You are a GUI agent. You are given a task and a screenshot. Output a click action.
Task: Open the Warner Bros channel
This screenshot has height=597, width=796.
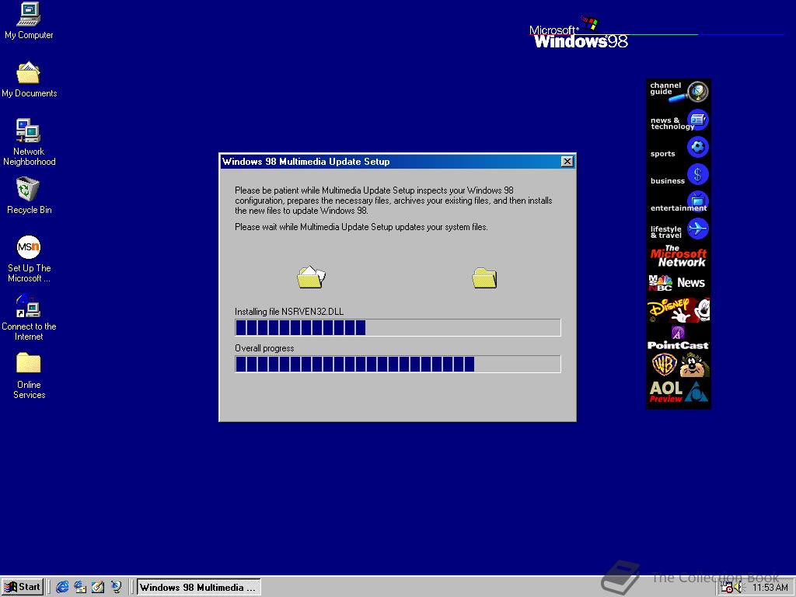coord(678,365)
